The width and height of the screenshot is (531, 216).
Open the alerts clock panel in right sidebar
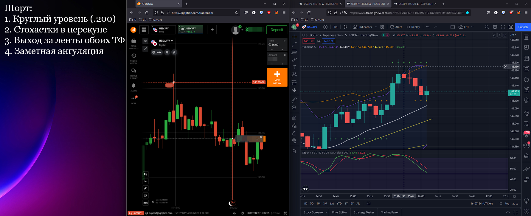[527, 48]
